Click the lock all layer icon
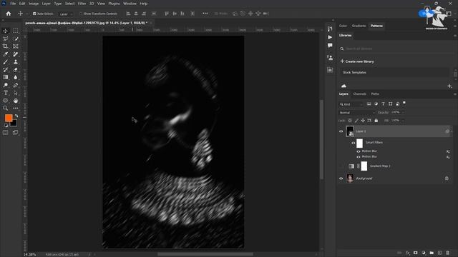Image resolution: width=458 pixels, height=257 pixels. point(376,121)
